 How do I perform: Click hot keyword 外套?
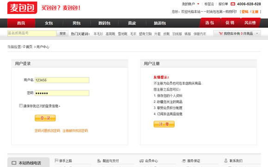(158, 34)
